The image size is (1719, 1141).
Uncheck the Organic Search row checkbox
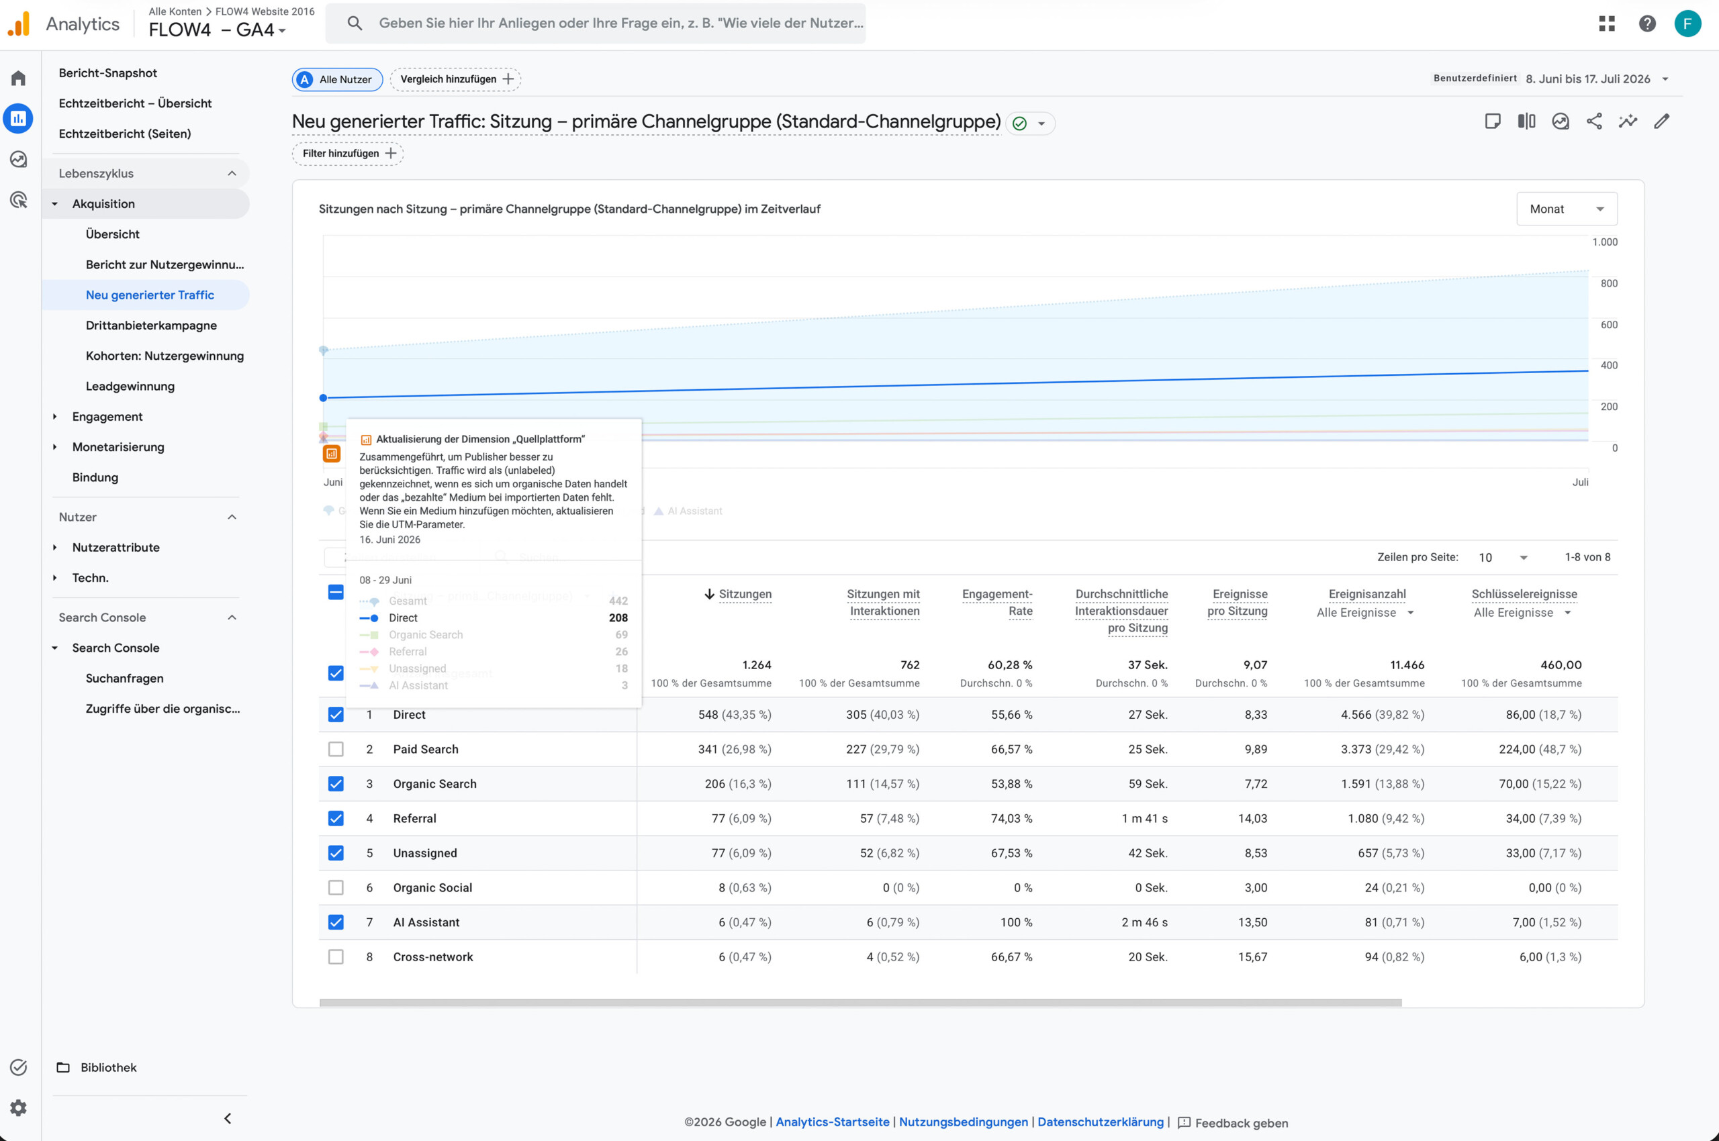point(336,784)
